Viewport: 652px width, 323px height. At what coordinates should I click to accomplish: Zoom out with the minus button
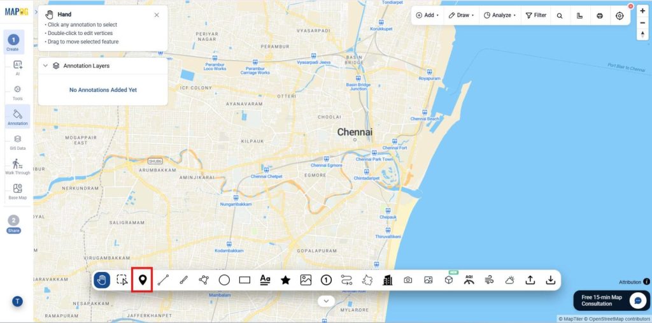[642, 23]
